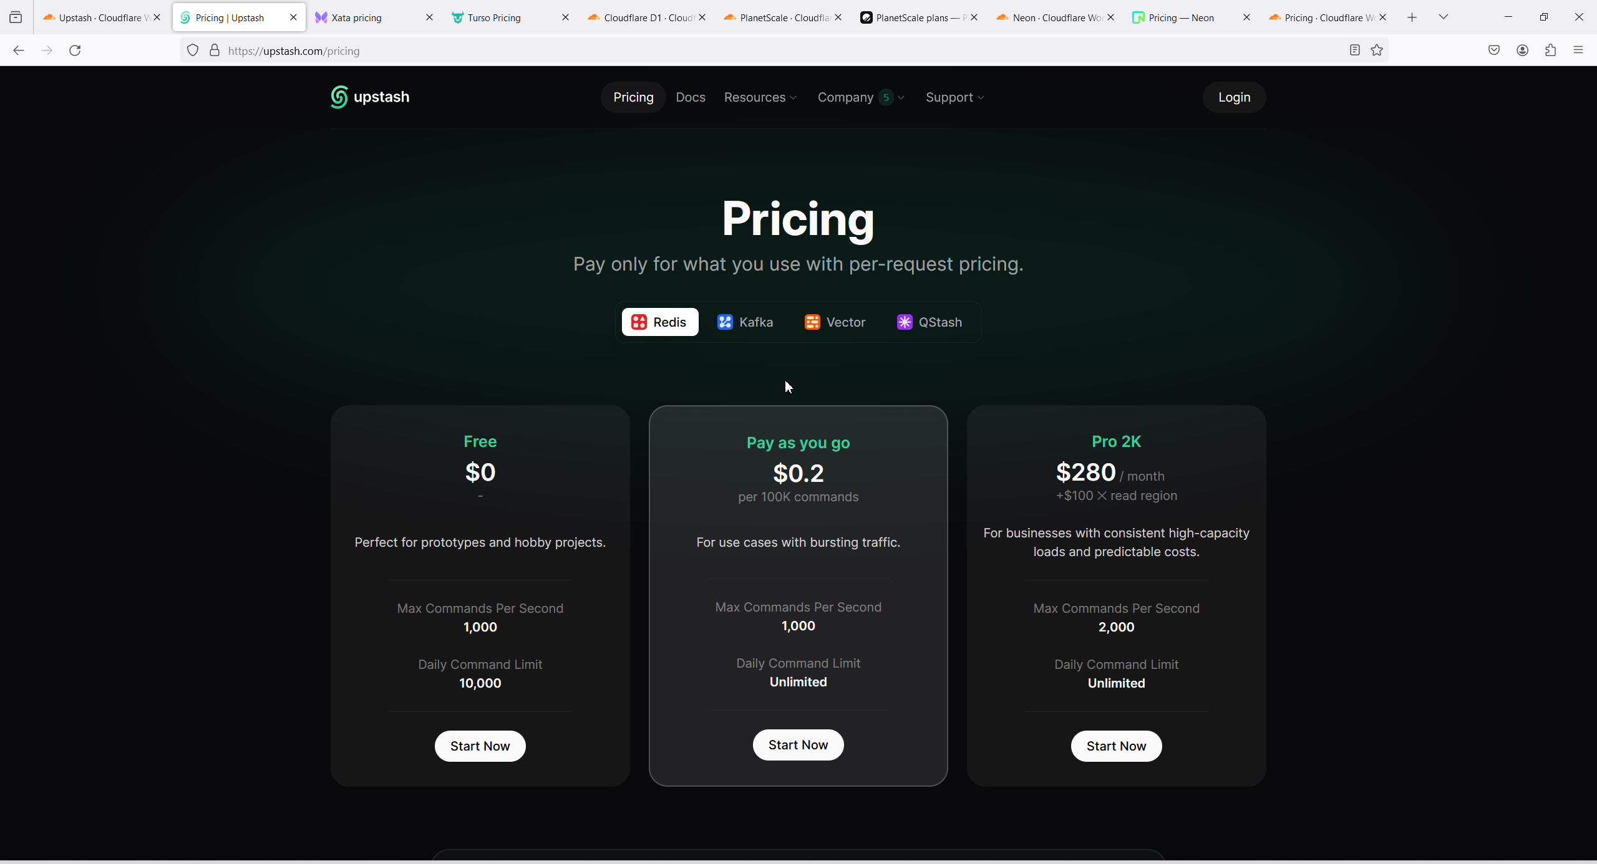Screen dimensions: 1597x864
Task: Expand the Resources dropdown menu
Action: tap(760, 97)
